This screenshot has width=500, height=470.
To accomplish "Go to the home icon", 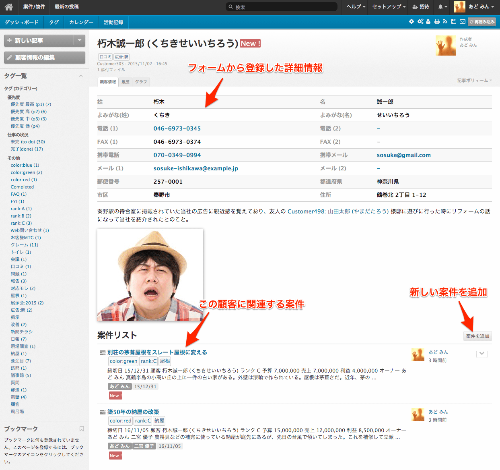I will 9,7.
